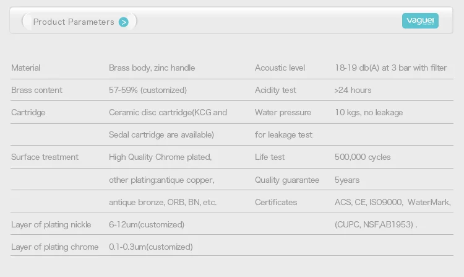Click the 5years guarantee value
Screen dimensions: 464x277
[346, 180]
